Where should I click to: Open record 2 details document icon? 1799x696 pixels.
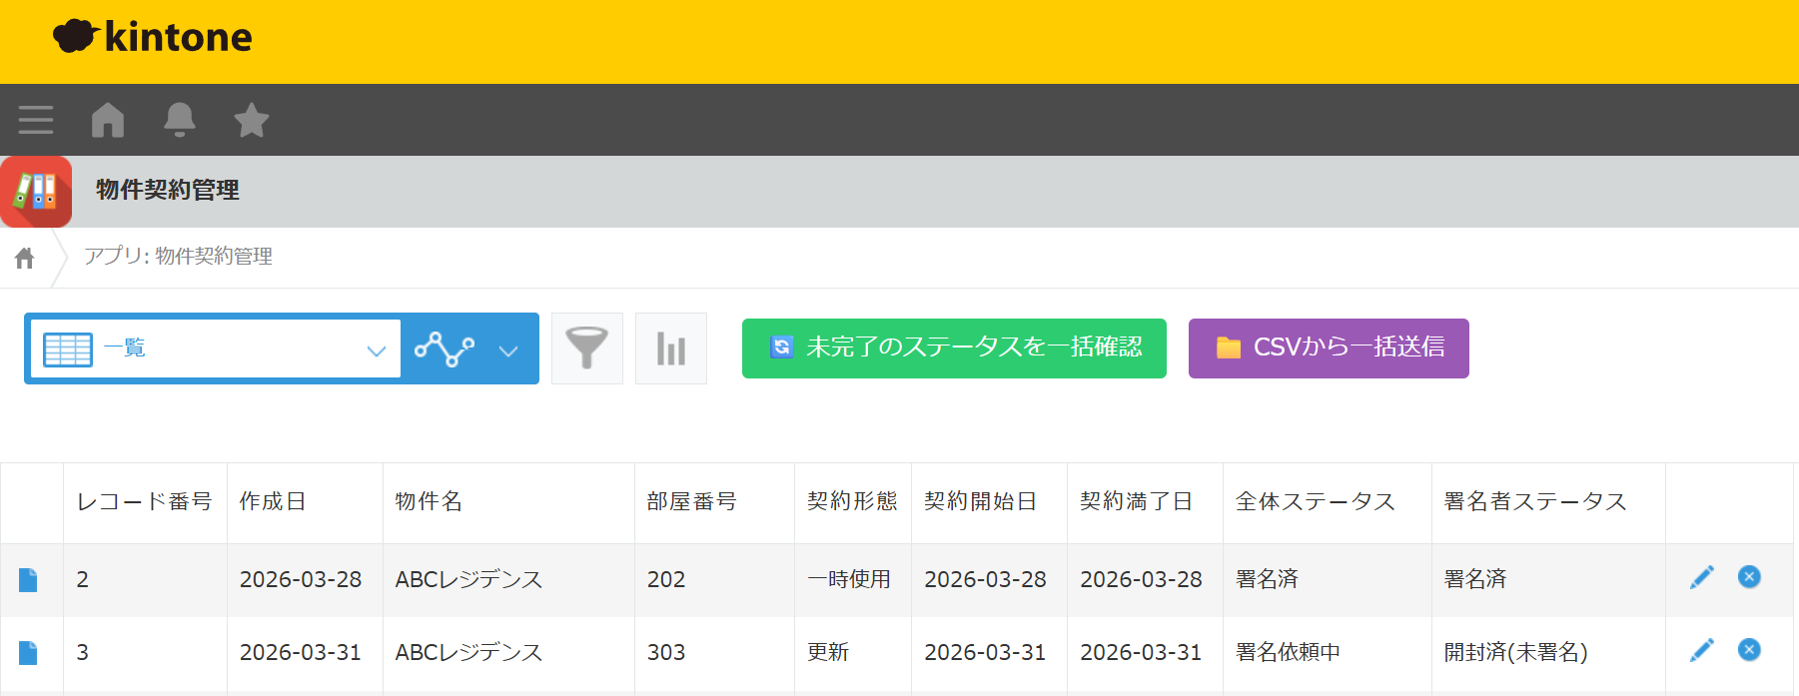coord(28,580)
